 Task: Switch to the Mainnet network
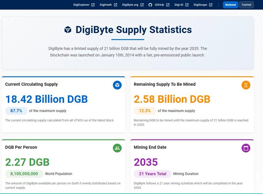coord(231,5)
